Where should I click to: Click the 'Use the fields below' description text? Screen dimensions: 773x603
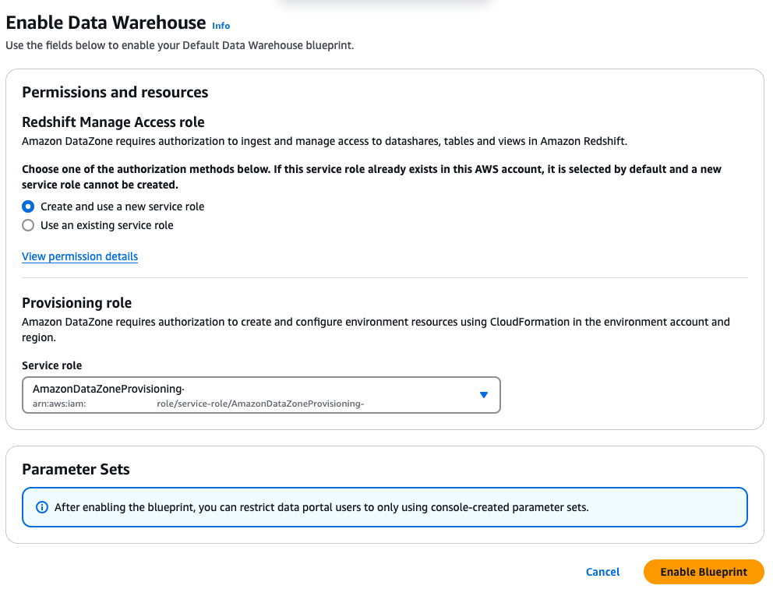coord(179,45)
